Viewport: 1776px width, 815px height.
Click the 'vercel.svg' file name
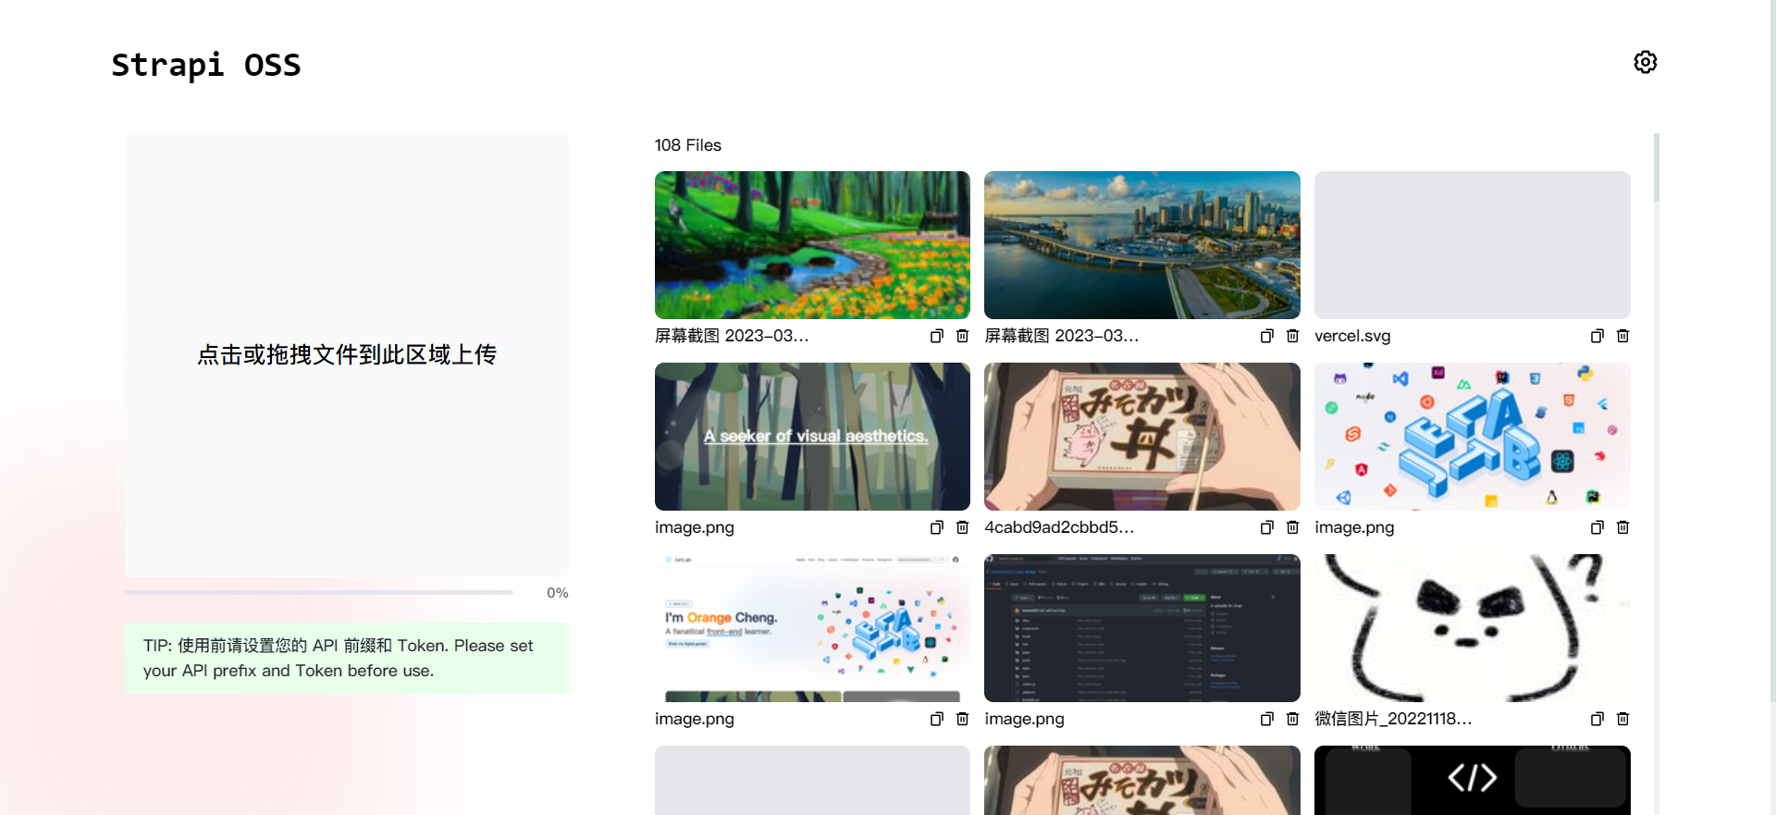tap(1352, 336)
